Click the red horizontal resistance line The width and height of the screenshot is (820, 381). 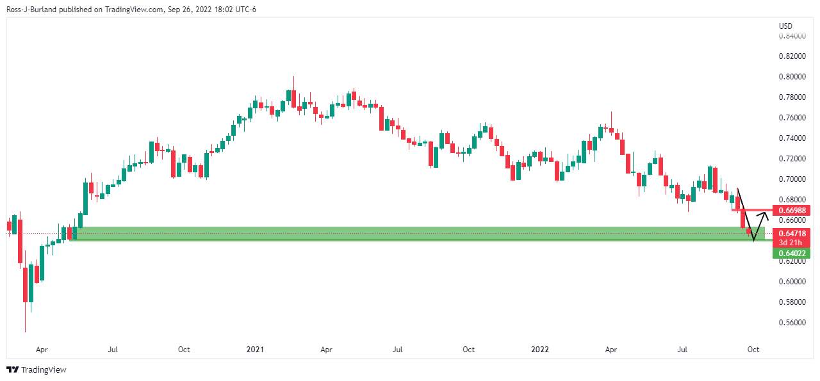(x=751, y=210)
